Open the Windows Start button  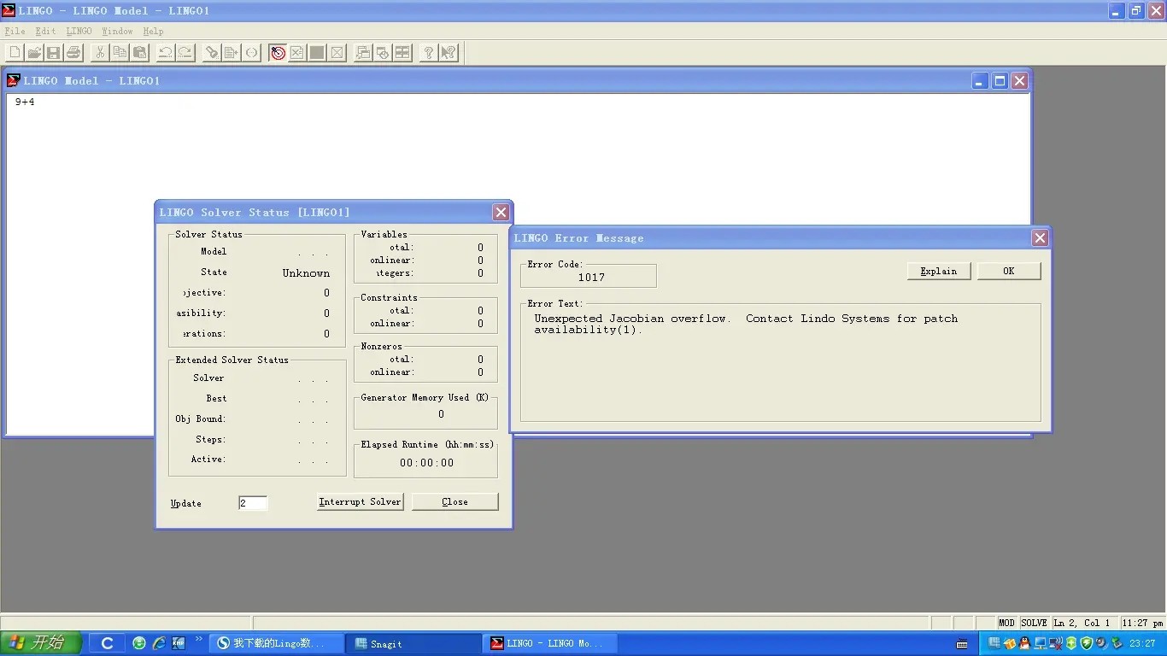(41, 643)
